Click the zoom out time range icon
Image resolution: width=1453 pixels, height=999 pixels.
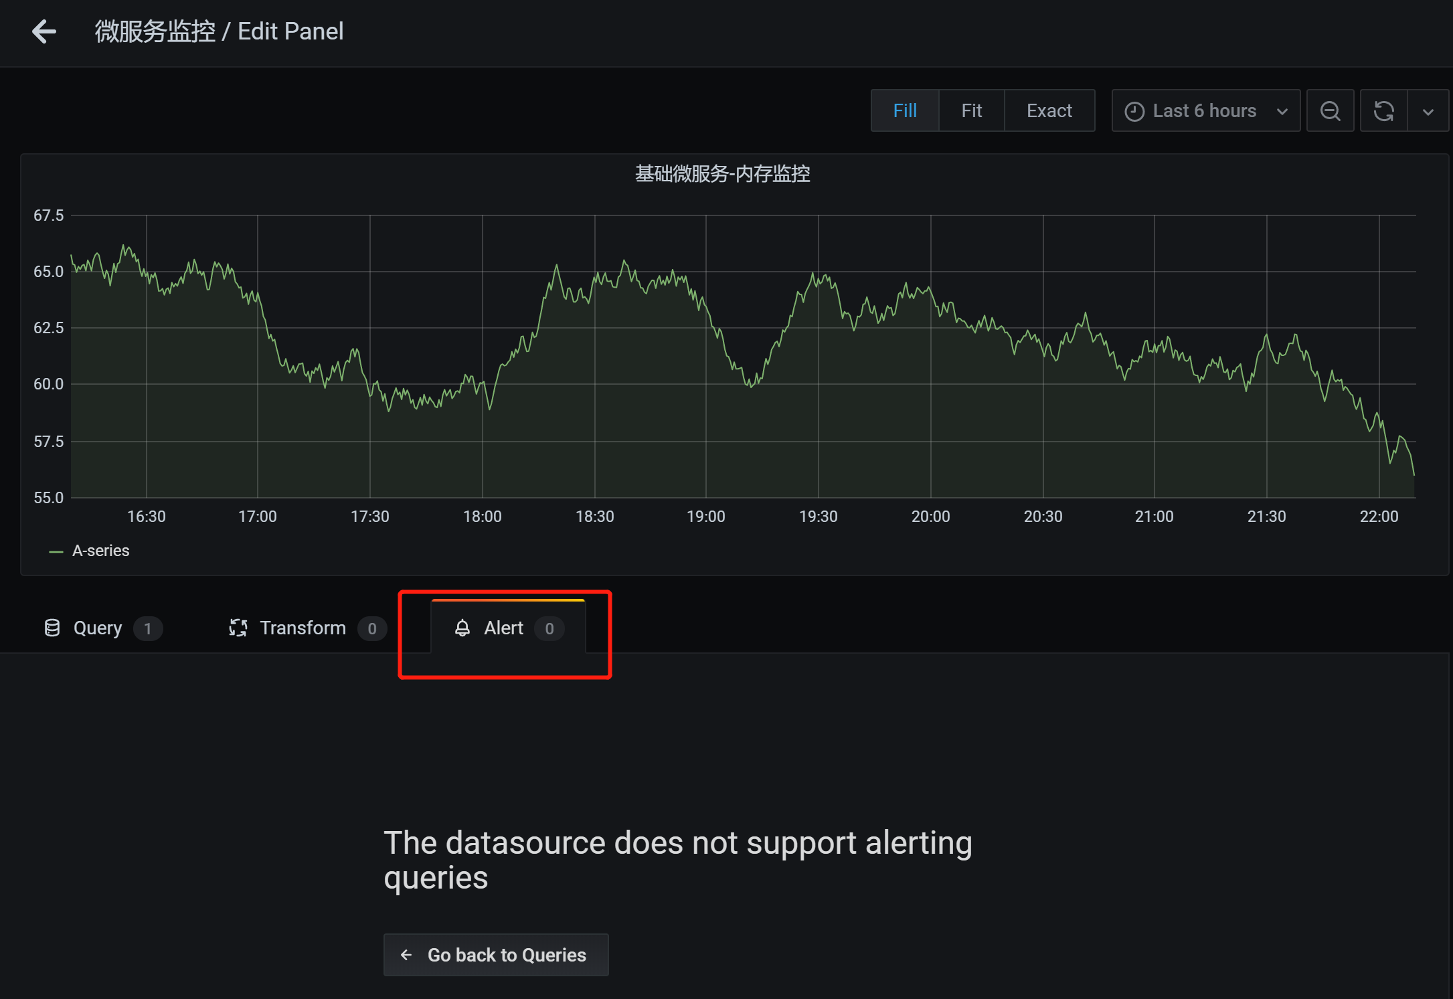(1330, 111)
